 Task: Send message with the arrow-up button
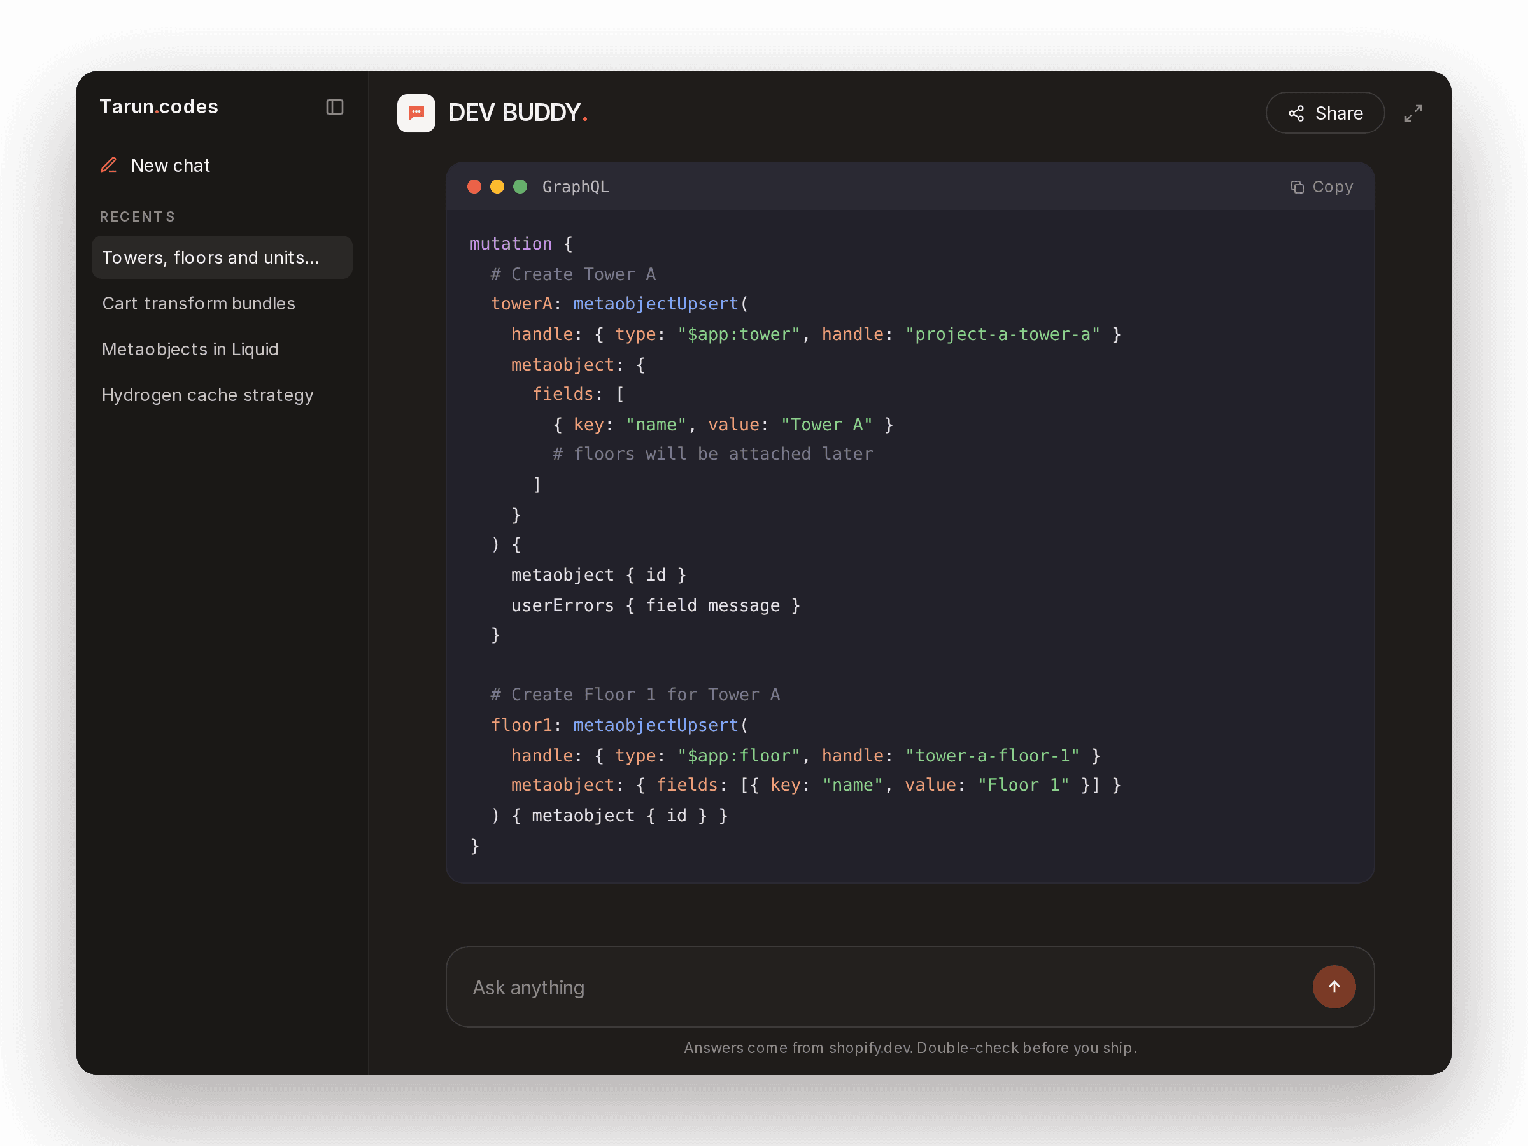point(1334,986)
